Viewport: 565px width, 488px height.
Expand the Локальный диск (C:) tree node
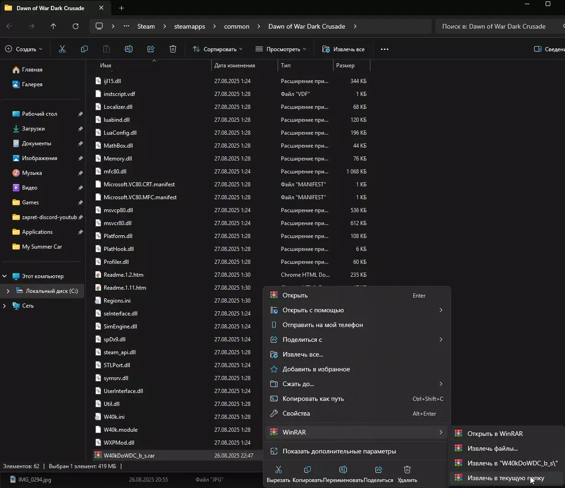coord(8,291)
